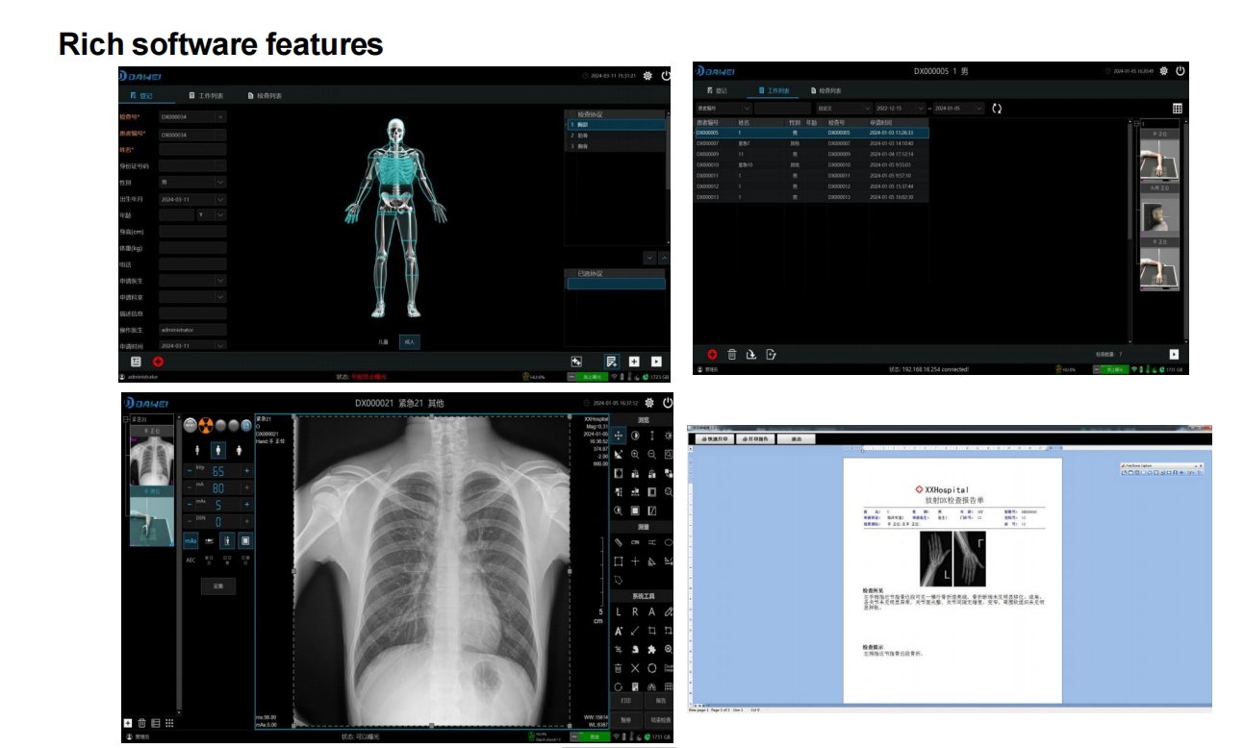This screenshot has height=748, width=1244.
Task: Open the 出生年月 birth date dropdown
Action: (x=219, y=200)
